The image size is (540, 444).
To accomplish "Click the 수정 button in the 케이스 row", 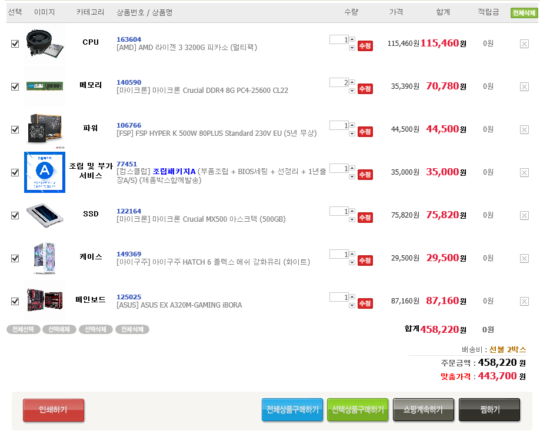I will click(365, 261).
